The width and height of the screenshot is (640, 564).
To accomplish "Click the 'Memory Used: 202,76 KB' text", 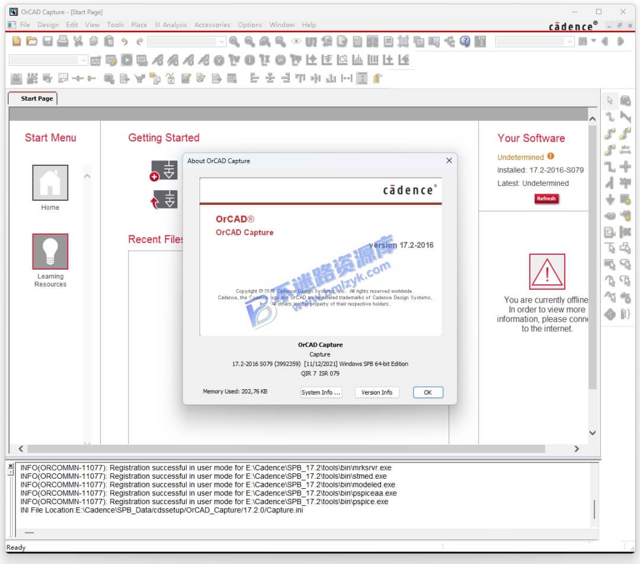I will 235,392.
